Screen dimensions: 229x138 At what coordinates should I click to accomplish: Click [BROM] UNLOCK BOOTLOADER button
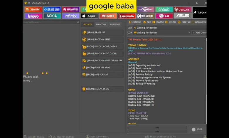tap(102, 46)
